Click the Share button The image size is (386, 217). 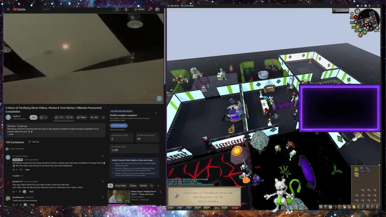pos(81,117)
